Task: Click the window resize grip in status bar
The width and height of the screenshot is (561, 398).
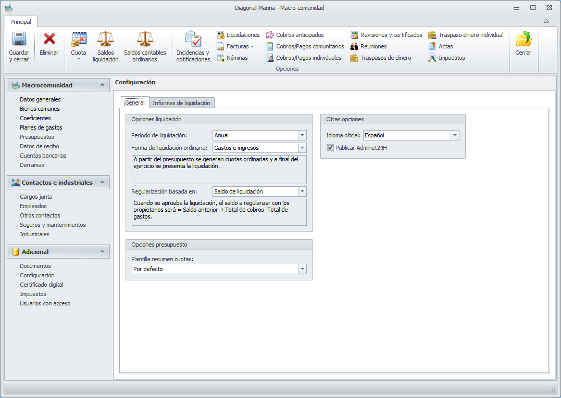Action: [x=553, y=389]
